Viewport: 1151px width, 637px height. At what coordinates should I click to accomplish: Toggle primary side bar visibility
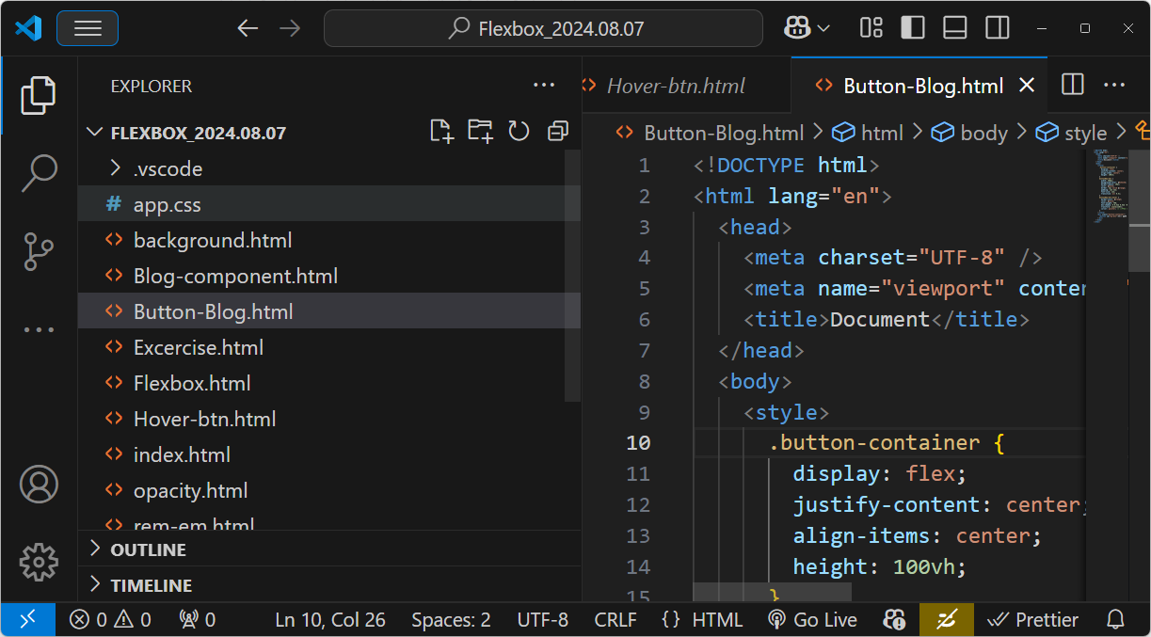(913, 28)
